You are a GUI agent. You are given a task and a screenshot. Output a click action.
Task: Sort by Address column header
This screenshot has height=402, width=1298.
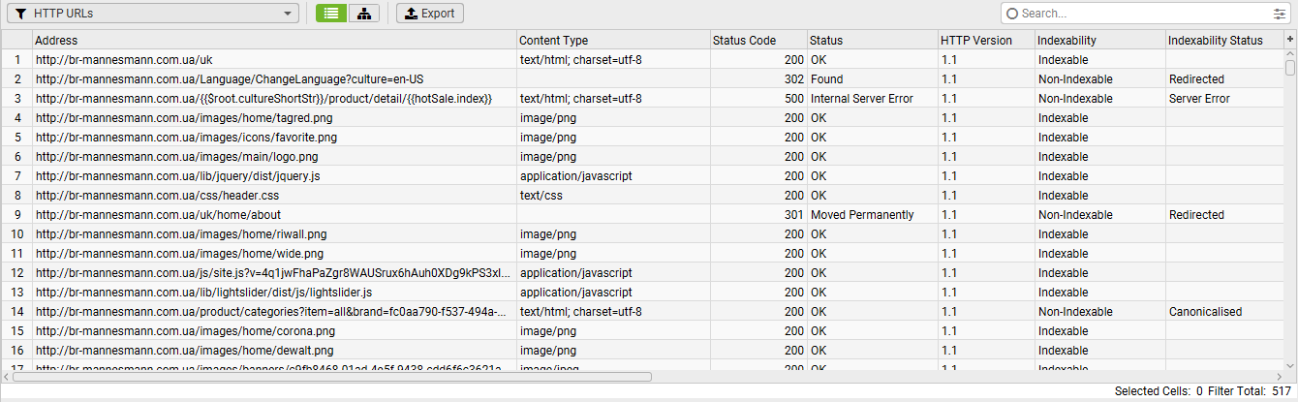pyautogui.click(x=271, y=41)
